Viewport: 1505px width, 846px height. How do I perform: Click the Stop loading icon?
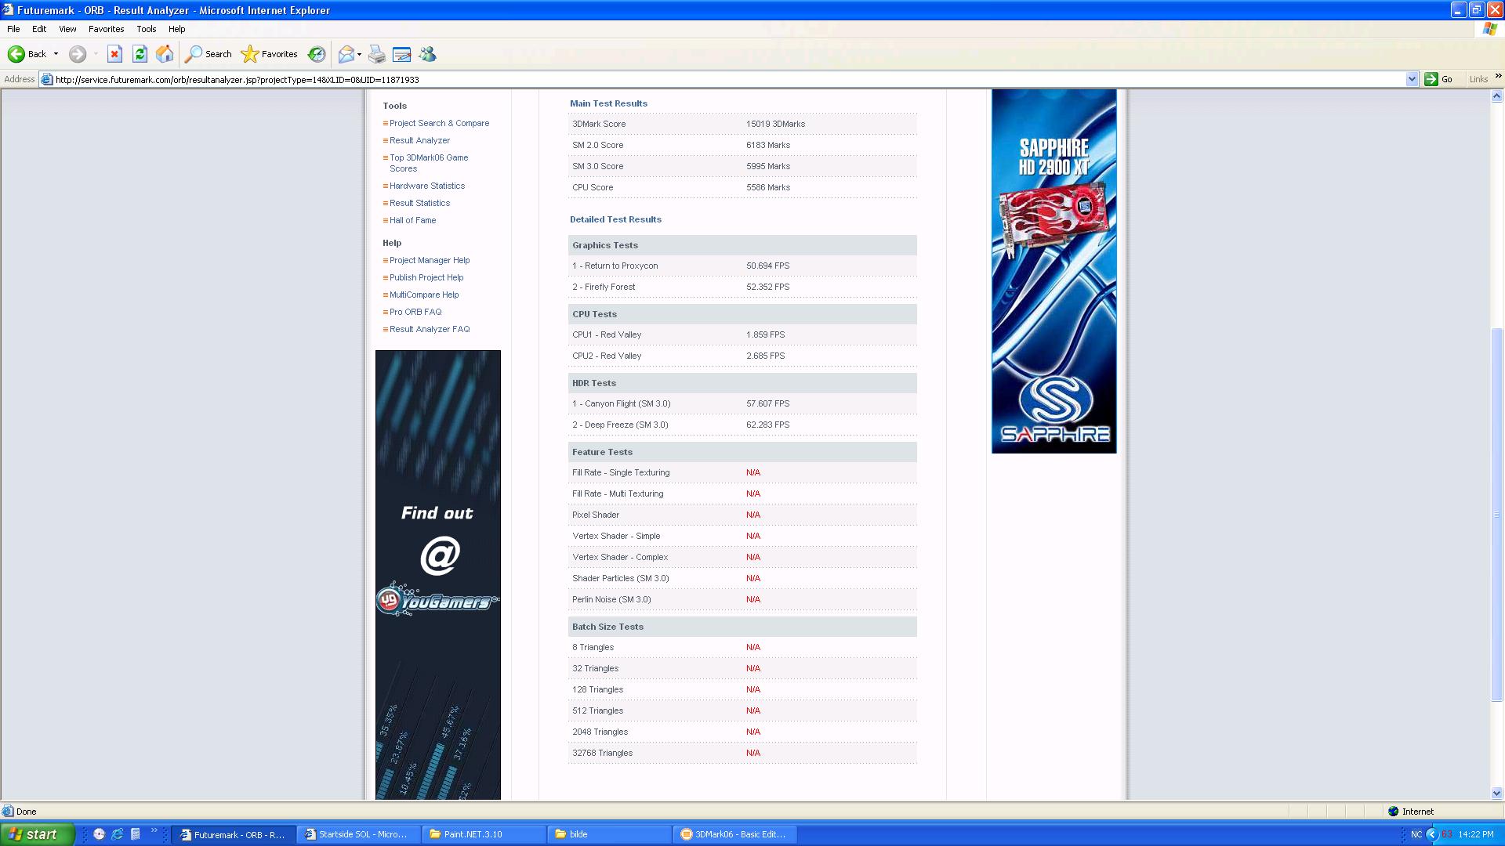point(114,54)
